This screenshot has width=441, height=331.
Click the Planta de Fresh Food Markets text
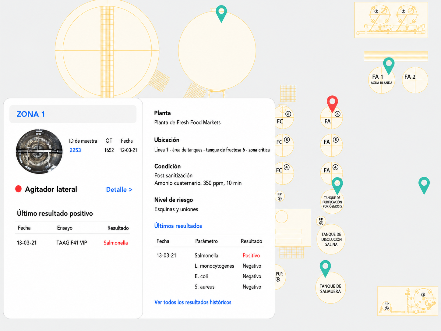[x=187, y=123]
